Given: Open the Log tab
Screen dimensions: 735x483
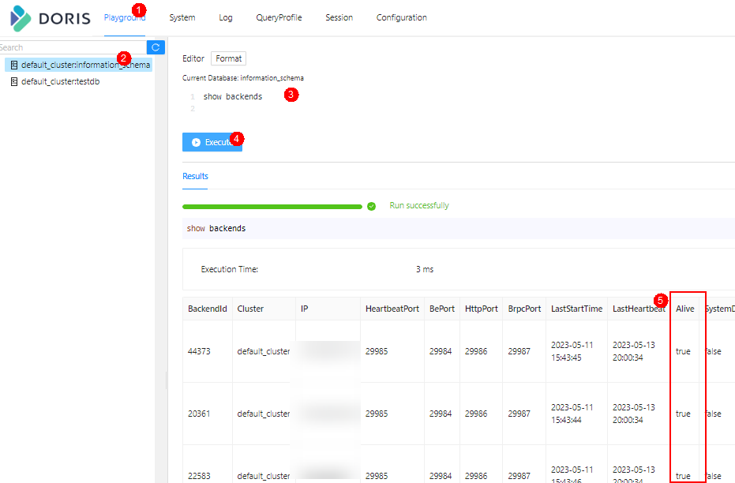Looking at the screenshot, I should 226,17.
